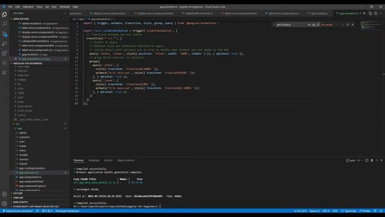Go to next match in Find widget
The image size is (385, 217).
(x=343, y=25)
